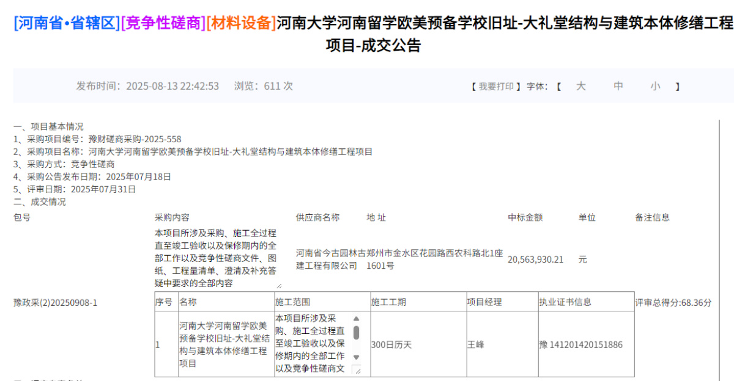Image resolution: width=734 pixels, height=381 pixels.
Task: Click the 我要打印 print link
Action: tap(496, 87)
